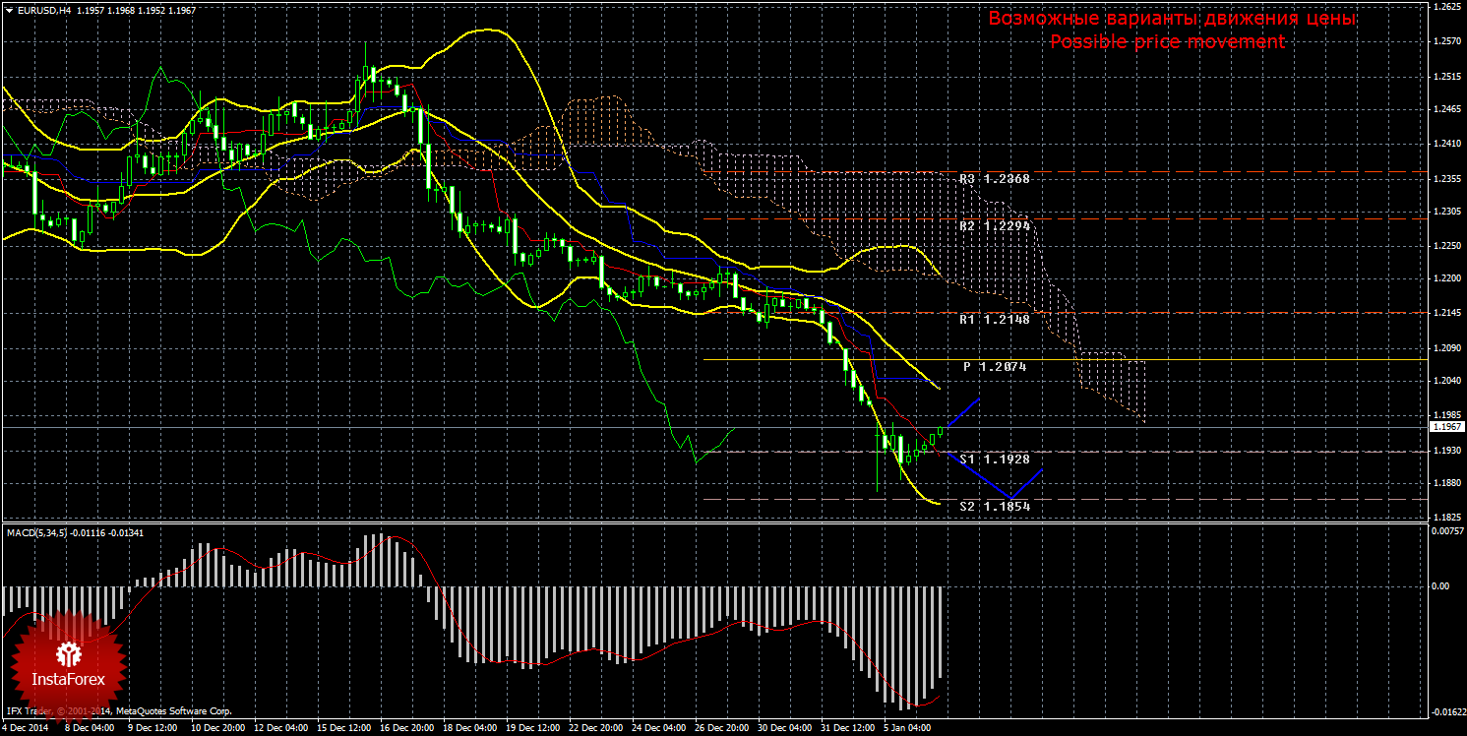Click the current price tag 1.1967
The height and width of the screenshot is (736, 1467).
coord(1444,427)
